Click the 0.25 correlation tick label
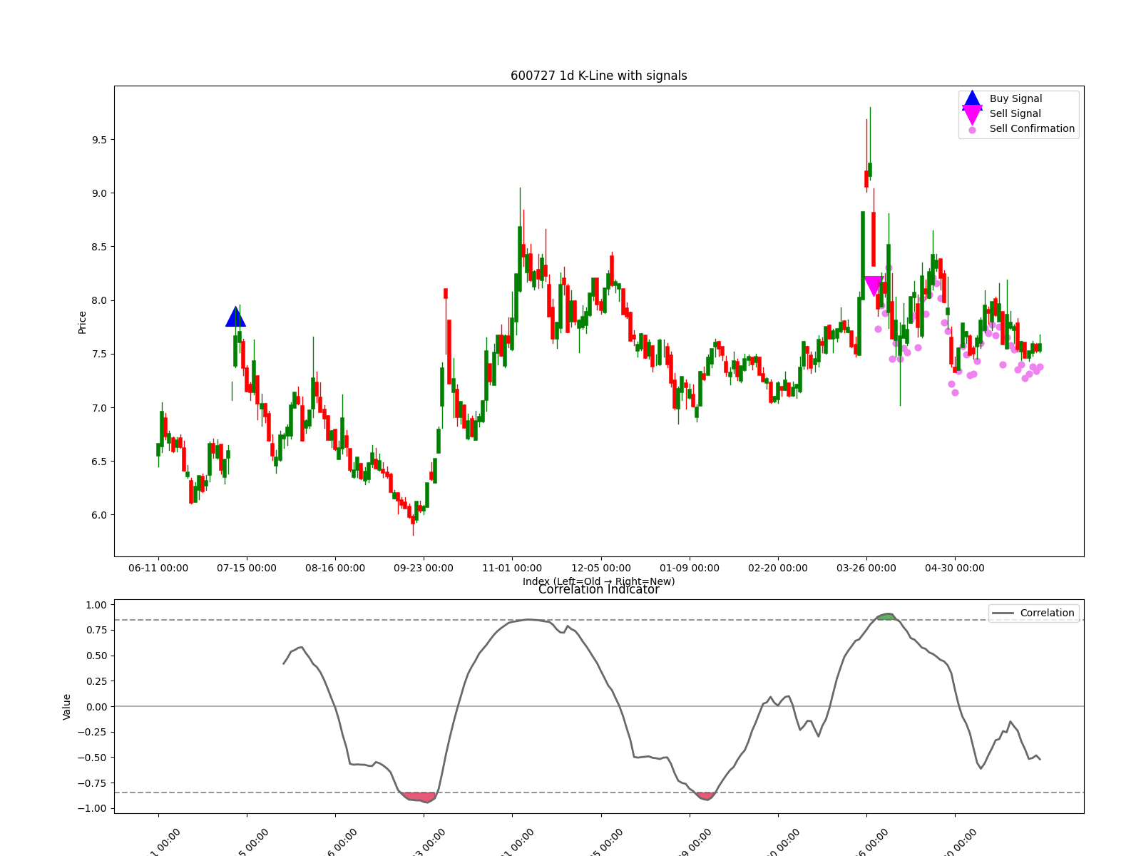Viewport: 1141px width, 856px height. click(x=96, y=681)
